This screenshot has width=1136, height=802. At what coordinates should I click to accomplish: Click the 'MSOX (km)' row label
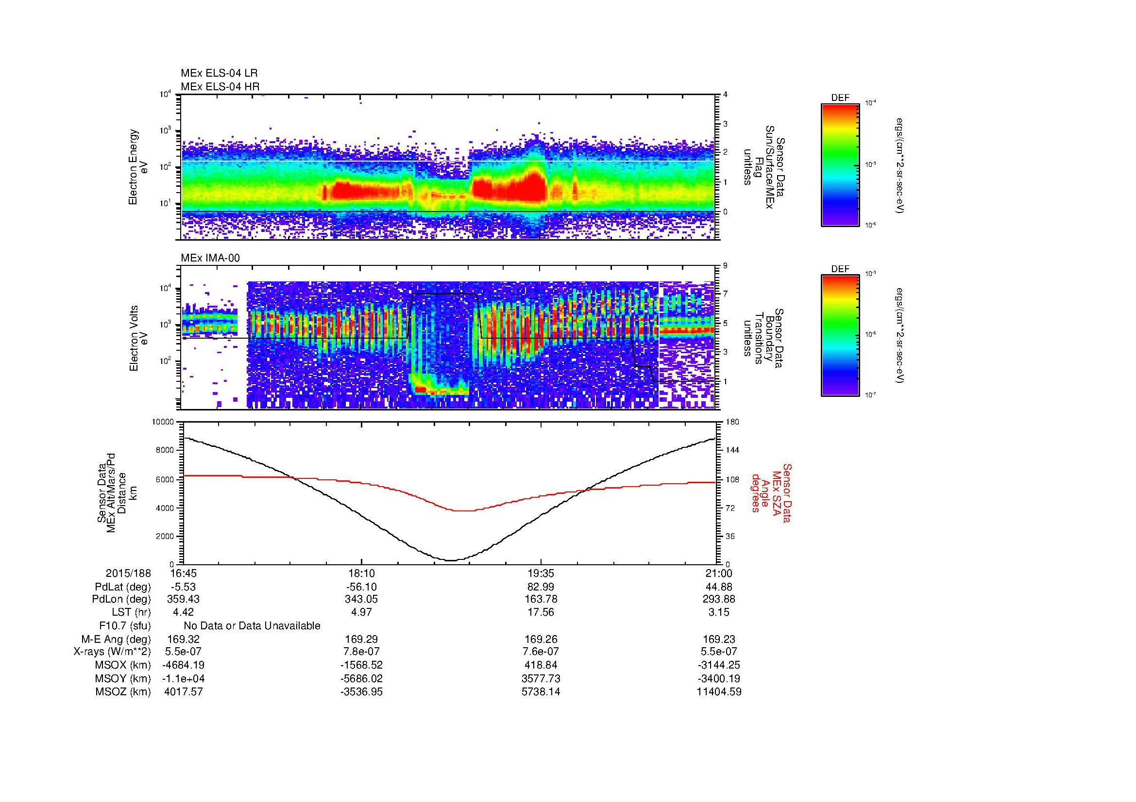click(123, 665)
